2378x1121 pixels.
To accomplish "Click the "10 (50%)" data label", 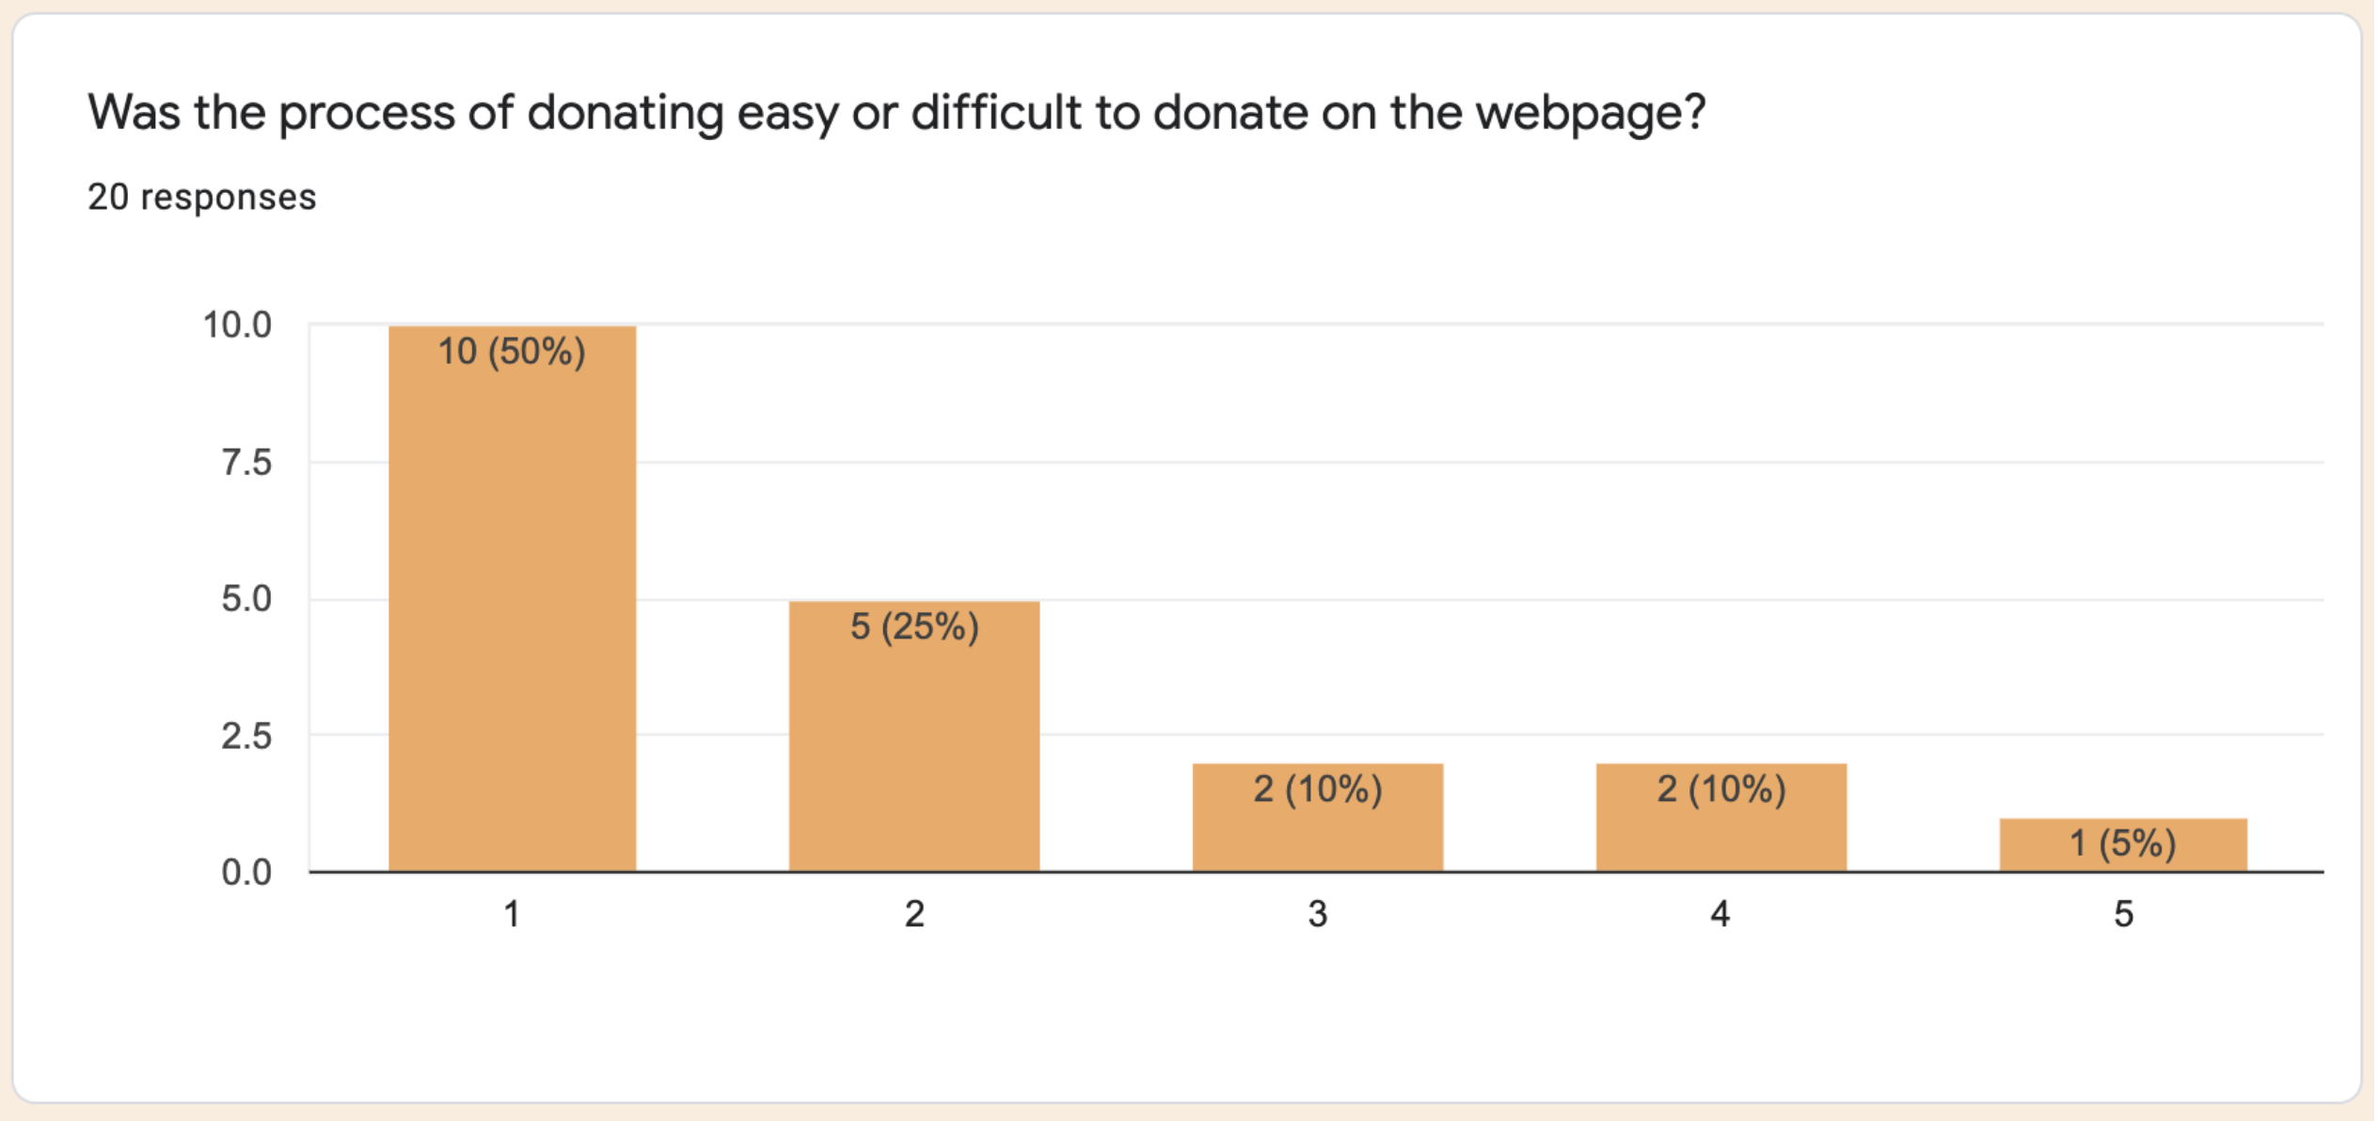I will [512, 352].
